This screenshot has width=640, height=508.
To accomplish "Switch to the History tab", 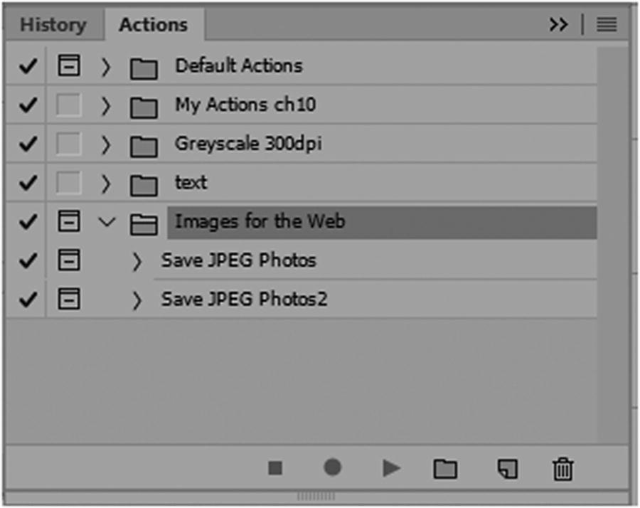I will (53, 25).
